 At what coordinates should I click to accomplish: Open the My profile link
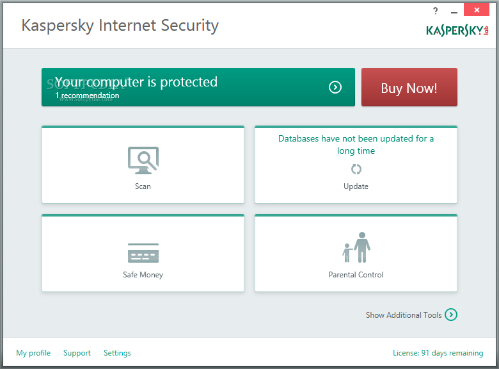tap(33, 353)
